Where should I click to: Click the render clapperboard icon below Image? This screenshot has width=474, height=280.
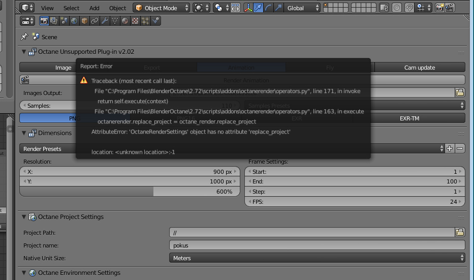pos(25,80)
